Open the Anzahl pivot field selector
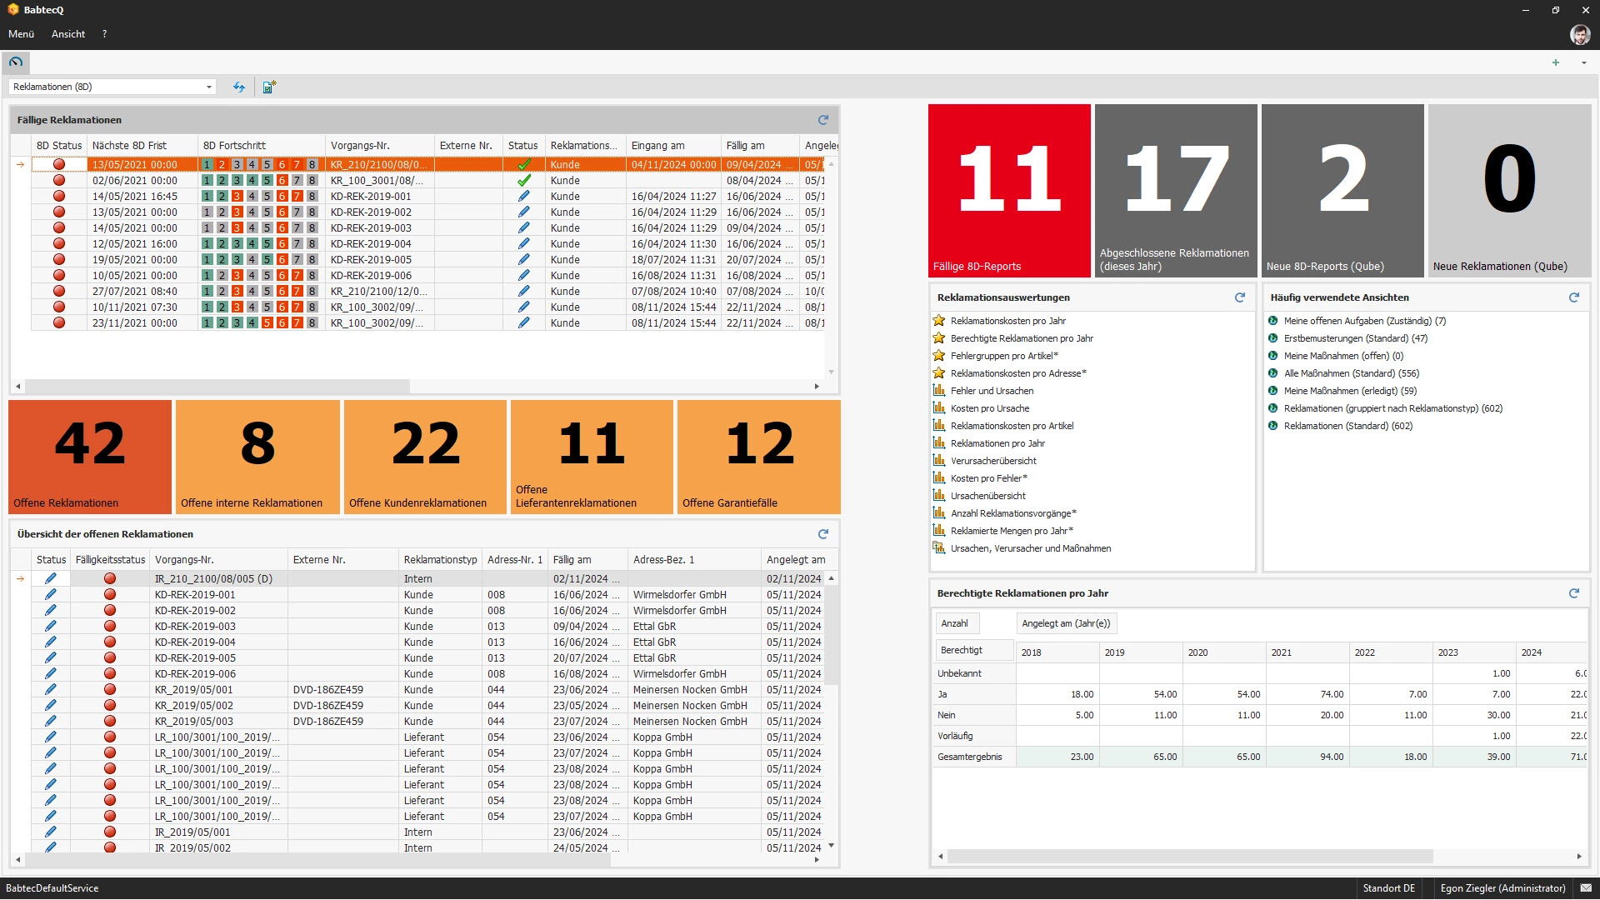 [x=956, y=623]
